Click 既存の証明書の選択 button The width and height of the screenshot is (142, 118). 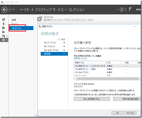(x=127, y=99)
